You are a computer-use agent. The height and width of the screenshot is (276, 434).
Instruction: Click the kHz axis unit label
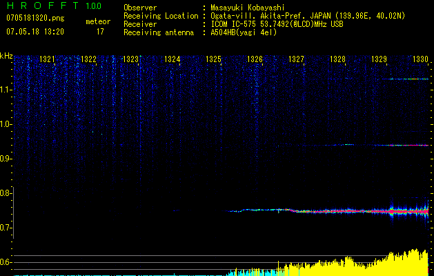[x=6, y=56]
